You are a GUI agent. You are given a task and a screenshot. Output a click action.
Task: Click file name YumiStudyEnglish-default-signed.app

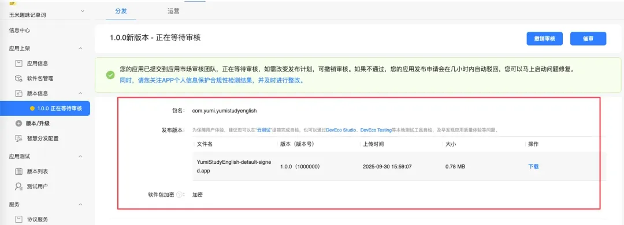(234, 167)
